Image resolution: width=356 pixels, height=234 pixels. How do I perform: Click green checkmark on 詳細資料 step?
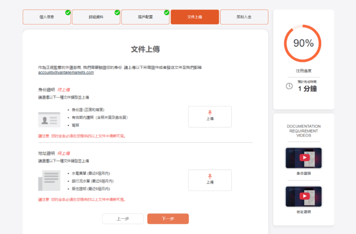117,12
